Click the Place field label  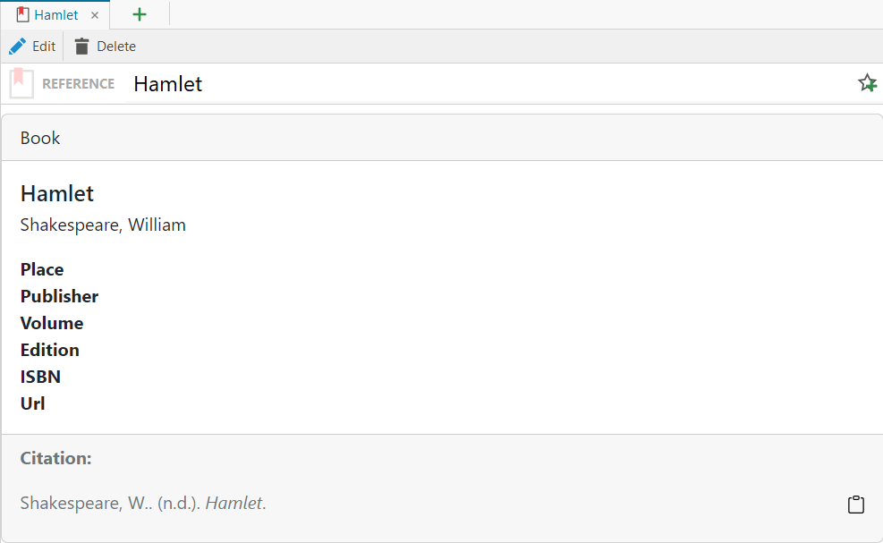coord(42,269)
